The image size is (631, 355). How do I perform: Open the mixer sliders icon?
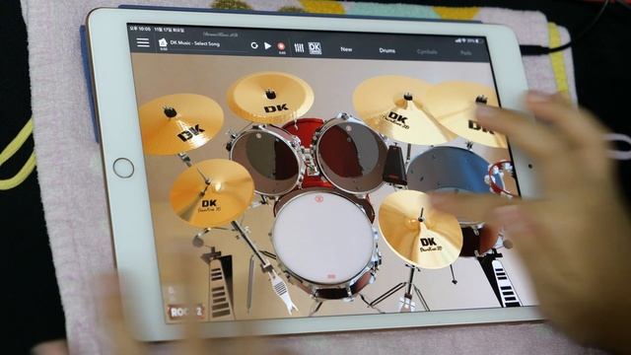point(299,48)
